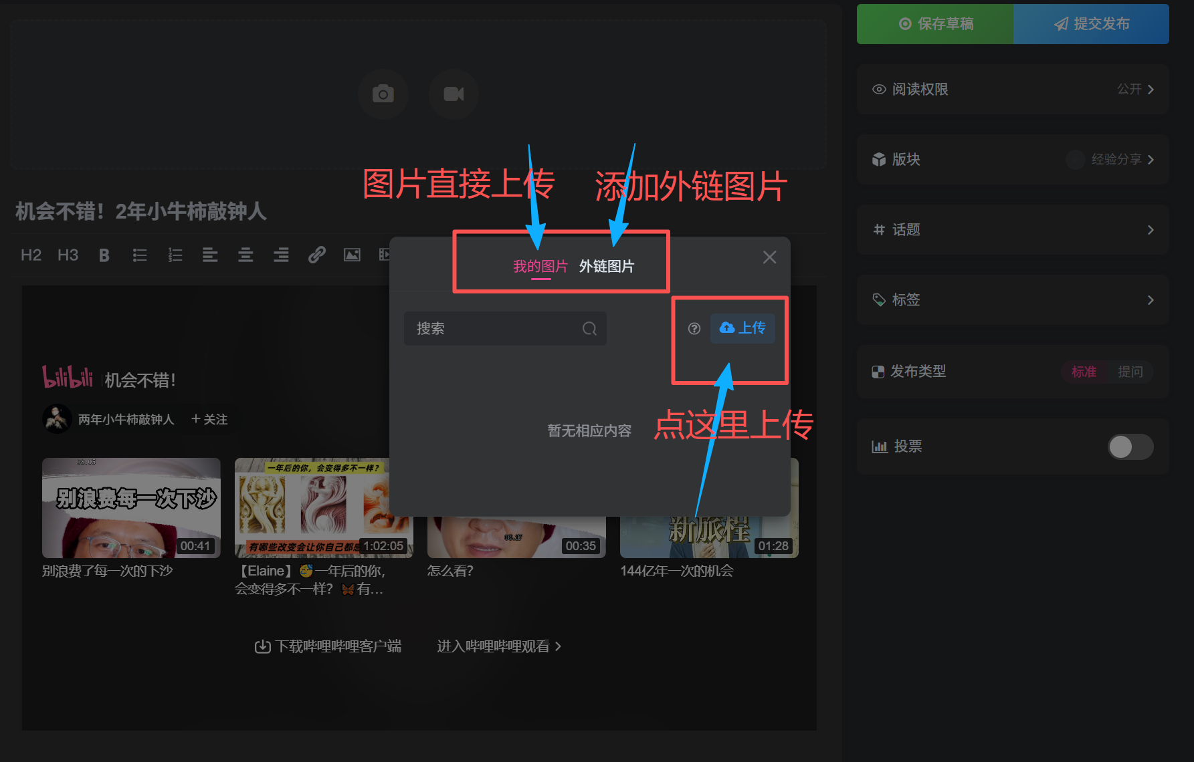Expand the 阅读权限 setting
1194x762 pixels.
tap(1013, 90)
